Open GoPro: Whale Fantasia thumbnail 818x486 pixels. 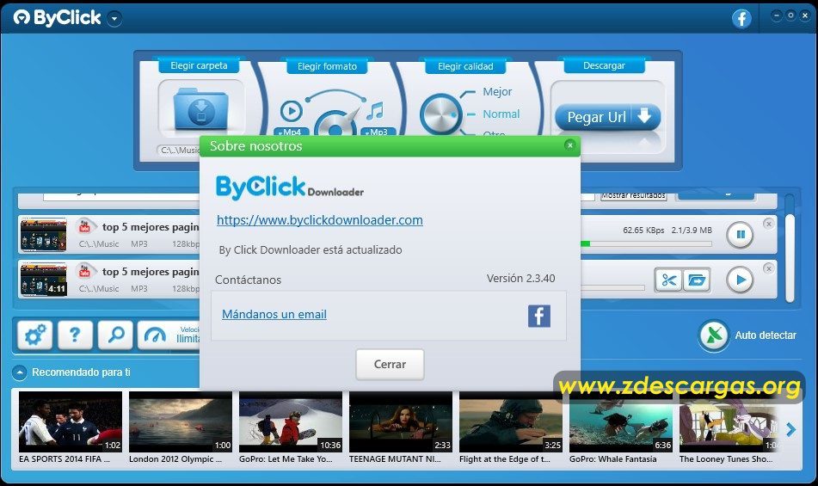[621, 421]
